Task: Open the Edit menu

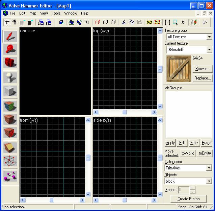Action: point(22,13)
